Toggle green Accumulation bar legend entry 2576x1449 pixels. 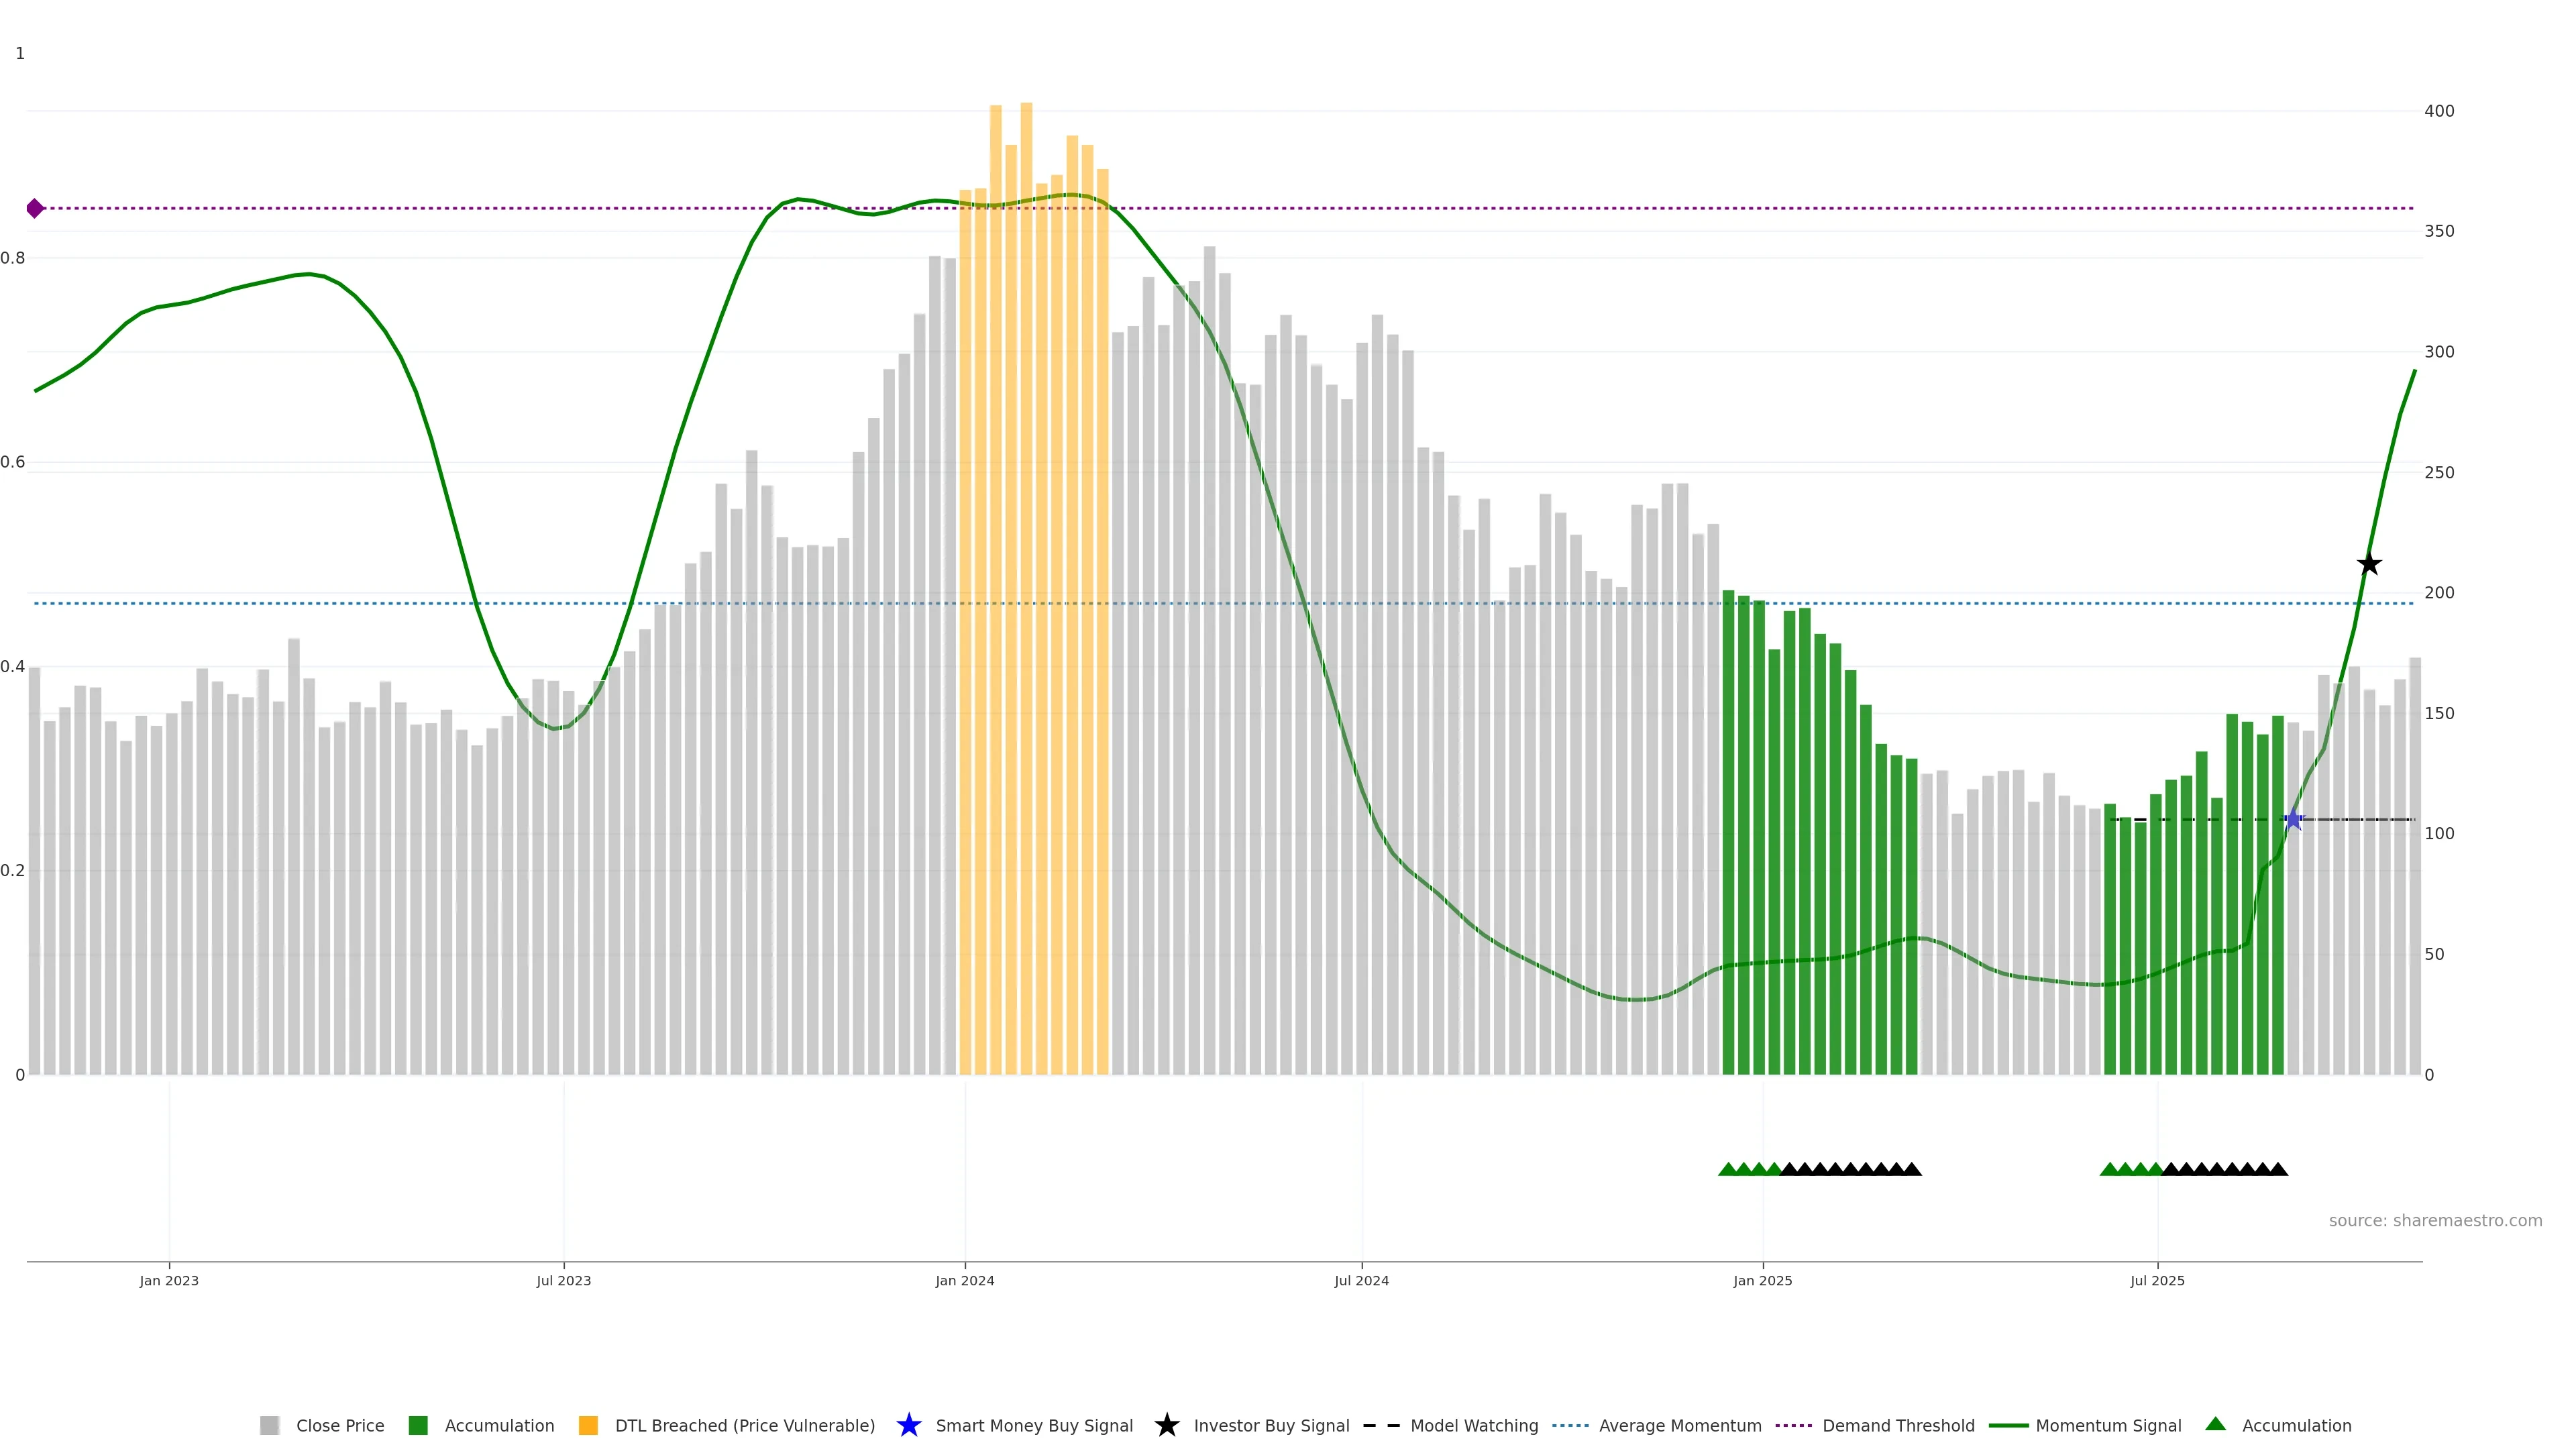tap(418, 1425)
